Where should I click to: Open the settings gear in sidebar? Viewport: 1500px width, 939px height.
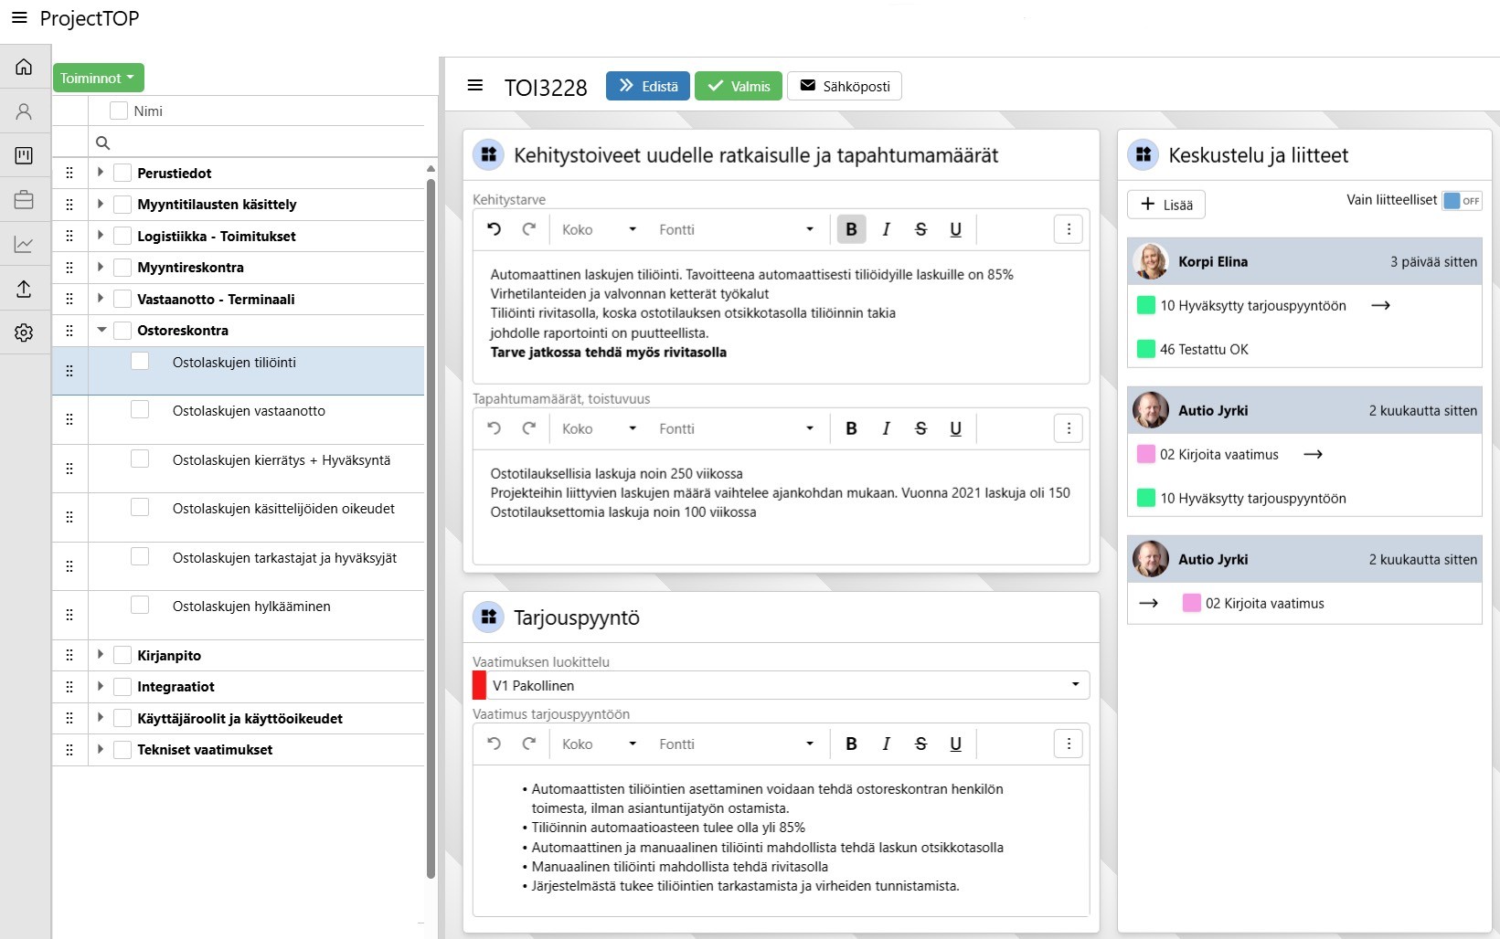[x=24, y=332]
